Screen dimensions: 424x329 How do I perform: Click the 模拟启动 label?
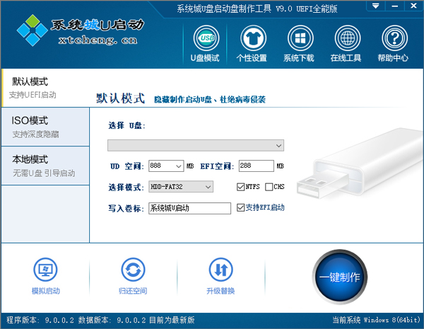[46, 291]
